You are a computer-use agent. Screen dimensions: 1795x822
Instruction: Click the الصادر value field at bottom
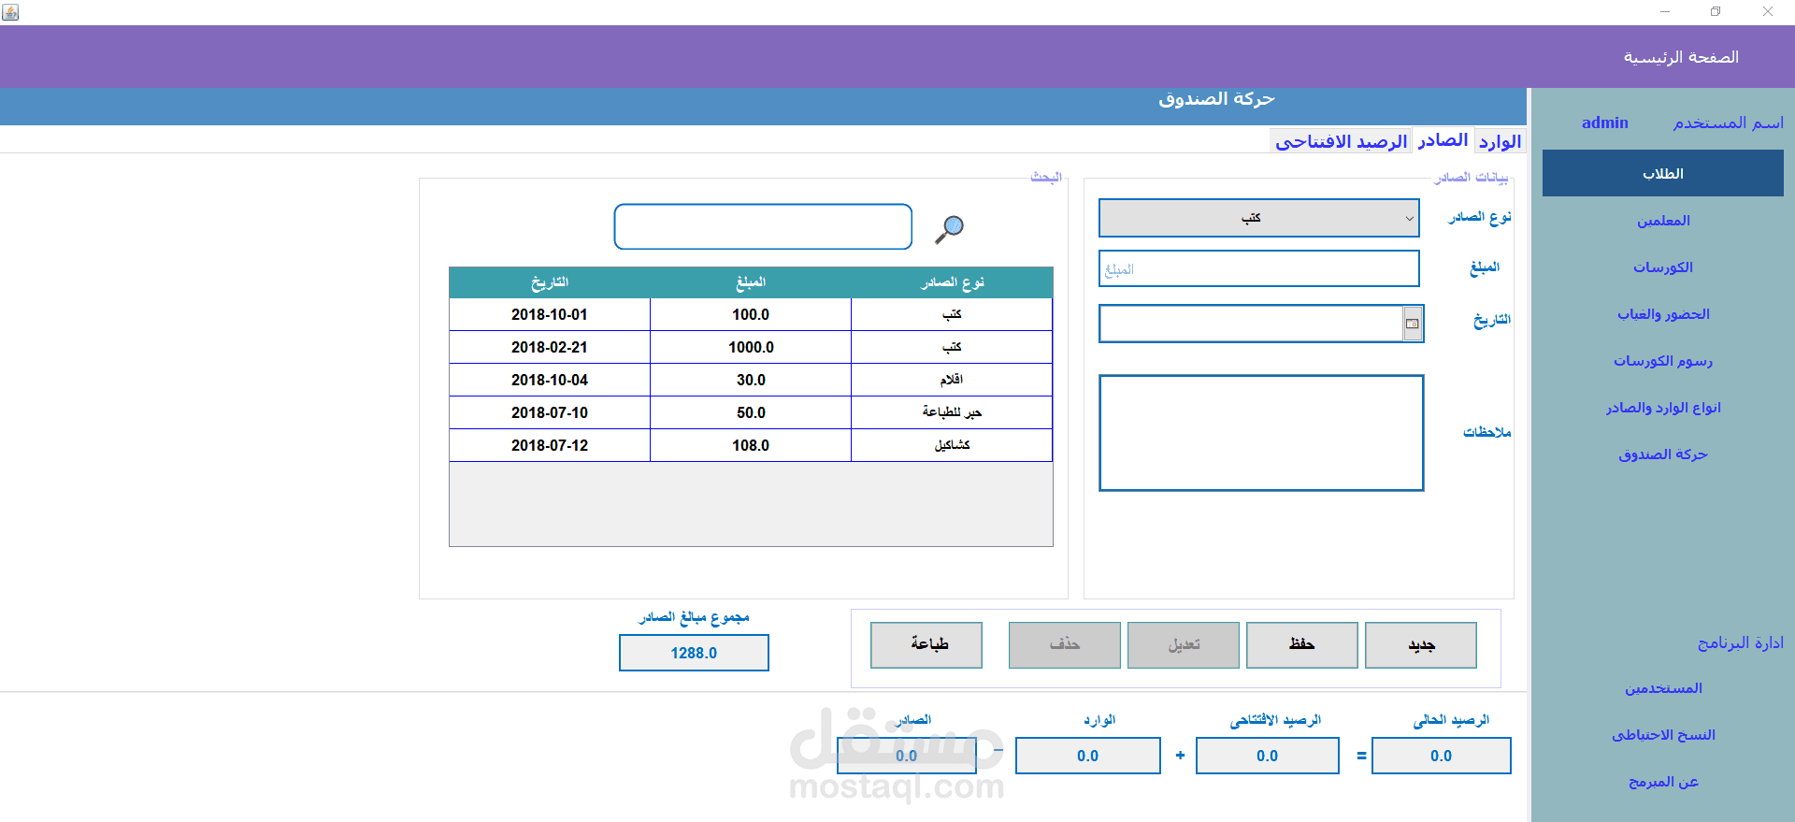(906, 756)
